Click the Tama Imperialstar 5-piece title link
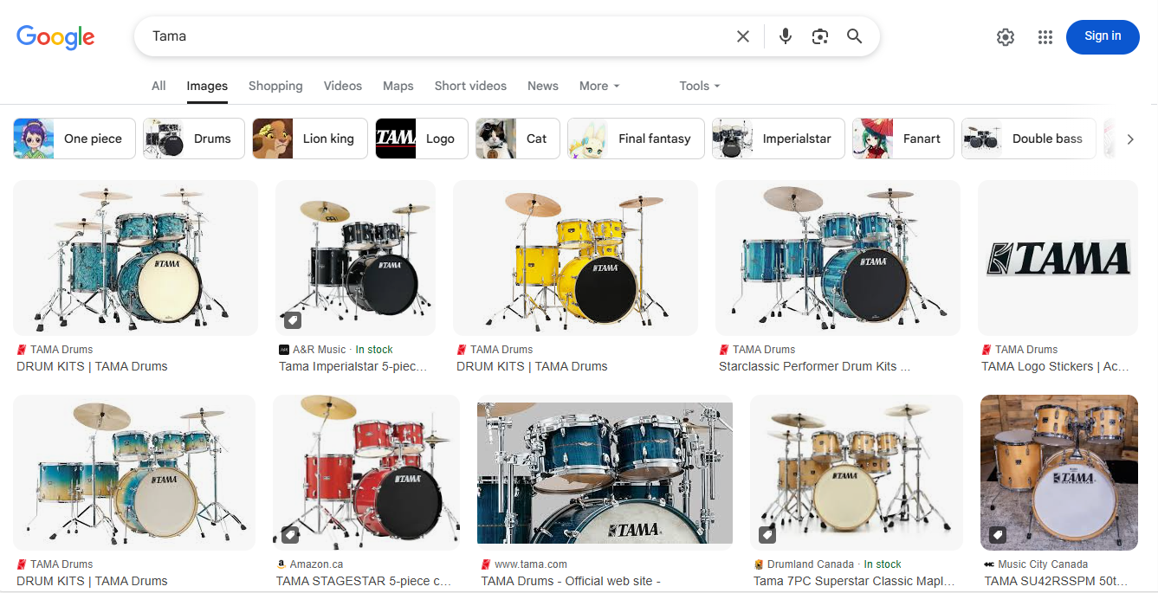Viewport: 1158px width, 593px height. 353,366
